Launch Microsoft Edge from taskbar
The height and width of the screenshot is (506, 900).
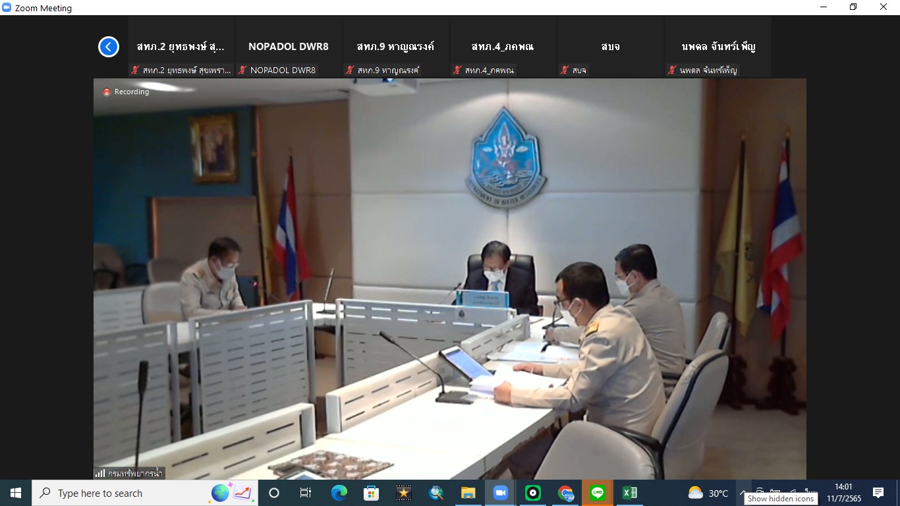pos(339,493)
